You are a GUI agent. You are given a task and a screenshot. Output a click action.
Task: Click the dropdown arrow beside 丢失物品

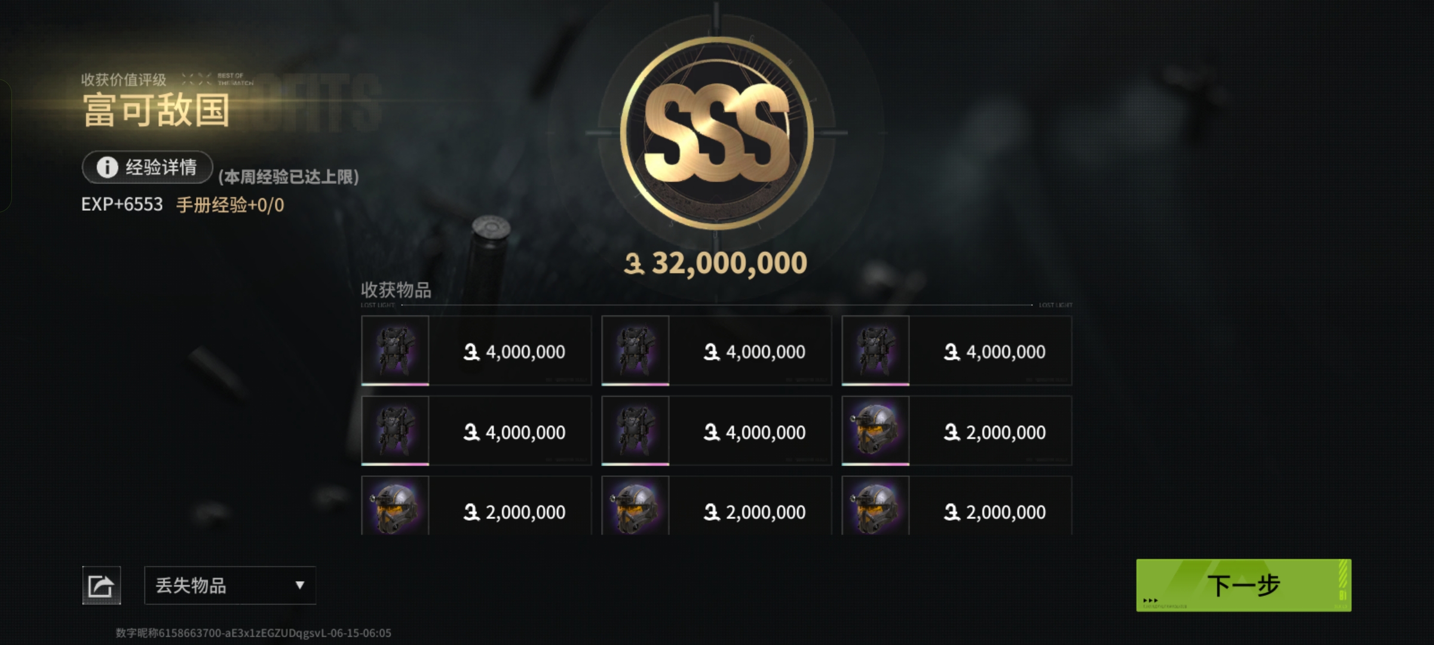click(x=300, y=585)
